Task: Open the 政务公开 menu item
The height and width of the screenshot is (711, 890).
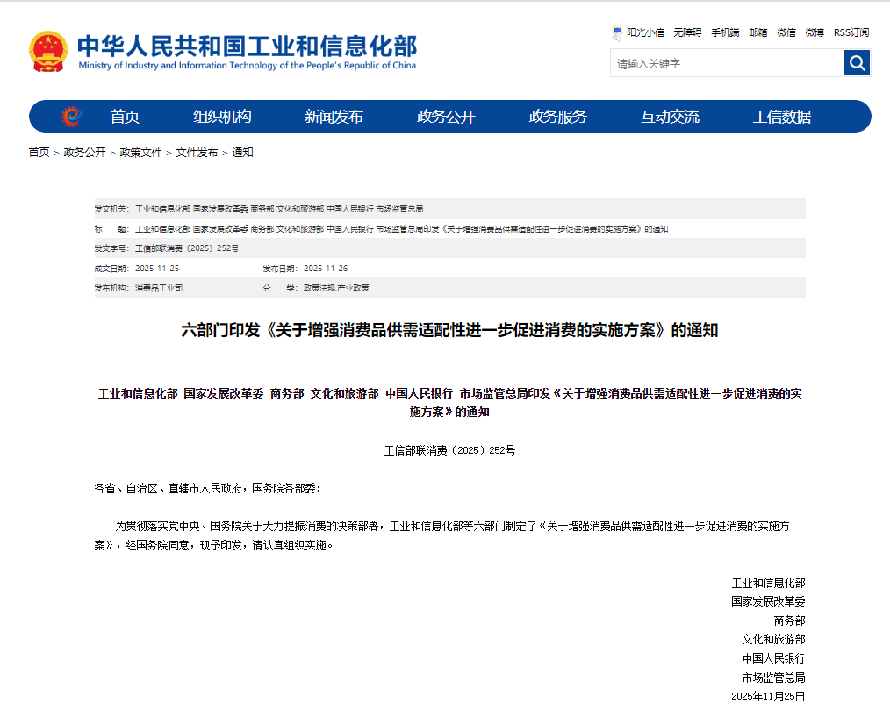Action: point(446,117)
